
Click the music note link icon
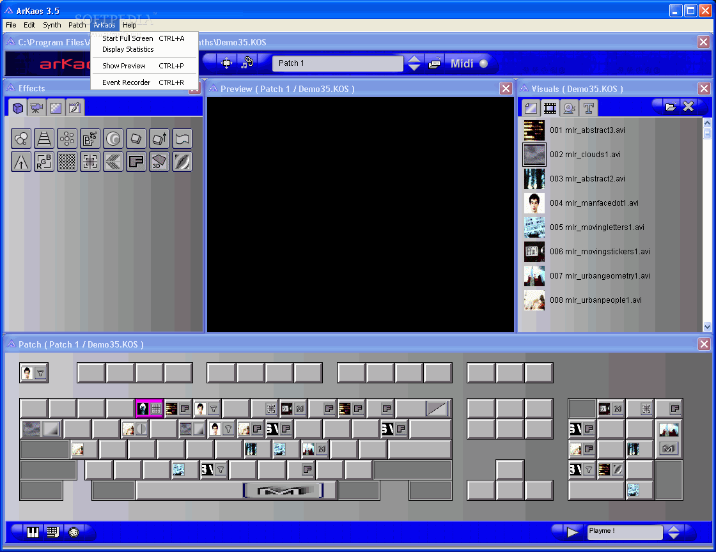(x=247, y=63)
